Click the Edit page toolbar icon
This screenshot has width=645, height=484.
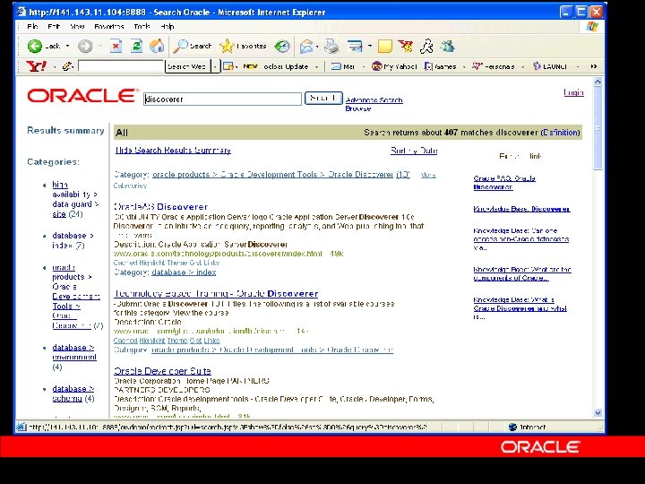tap(355, 47)
